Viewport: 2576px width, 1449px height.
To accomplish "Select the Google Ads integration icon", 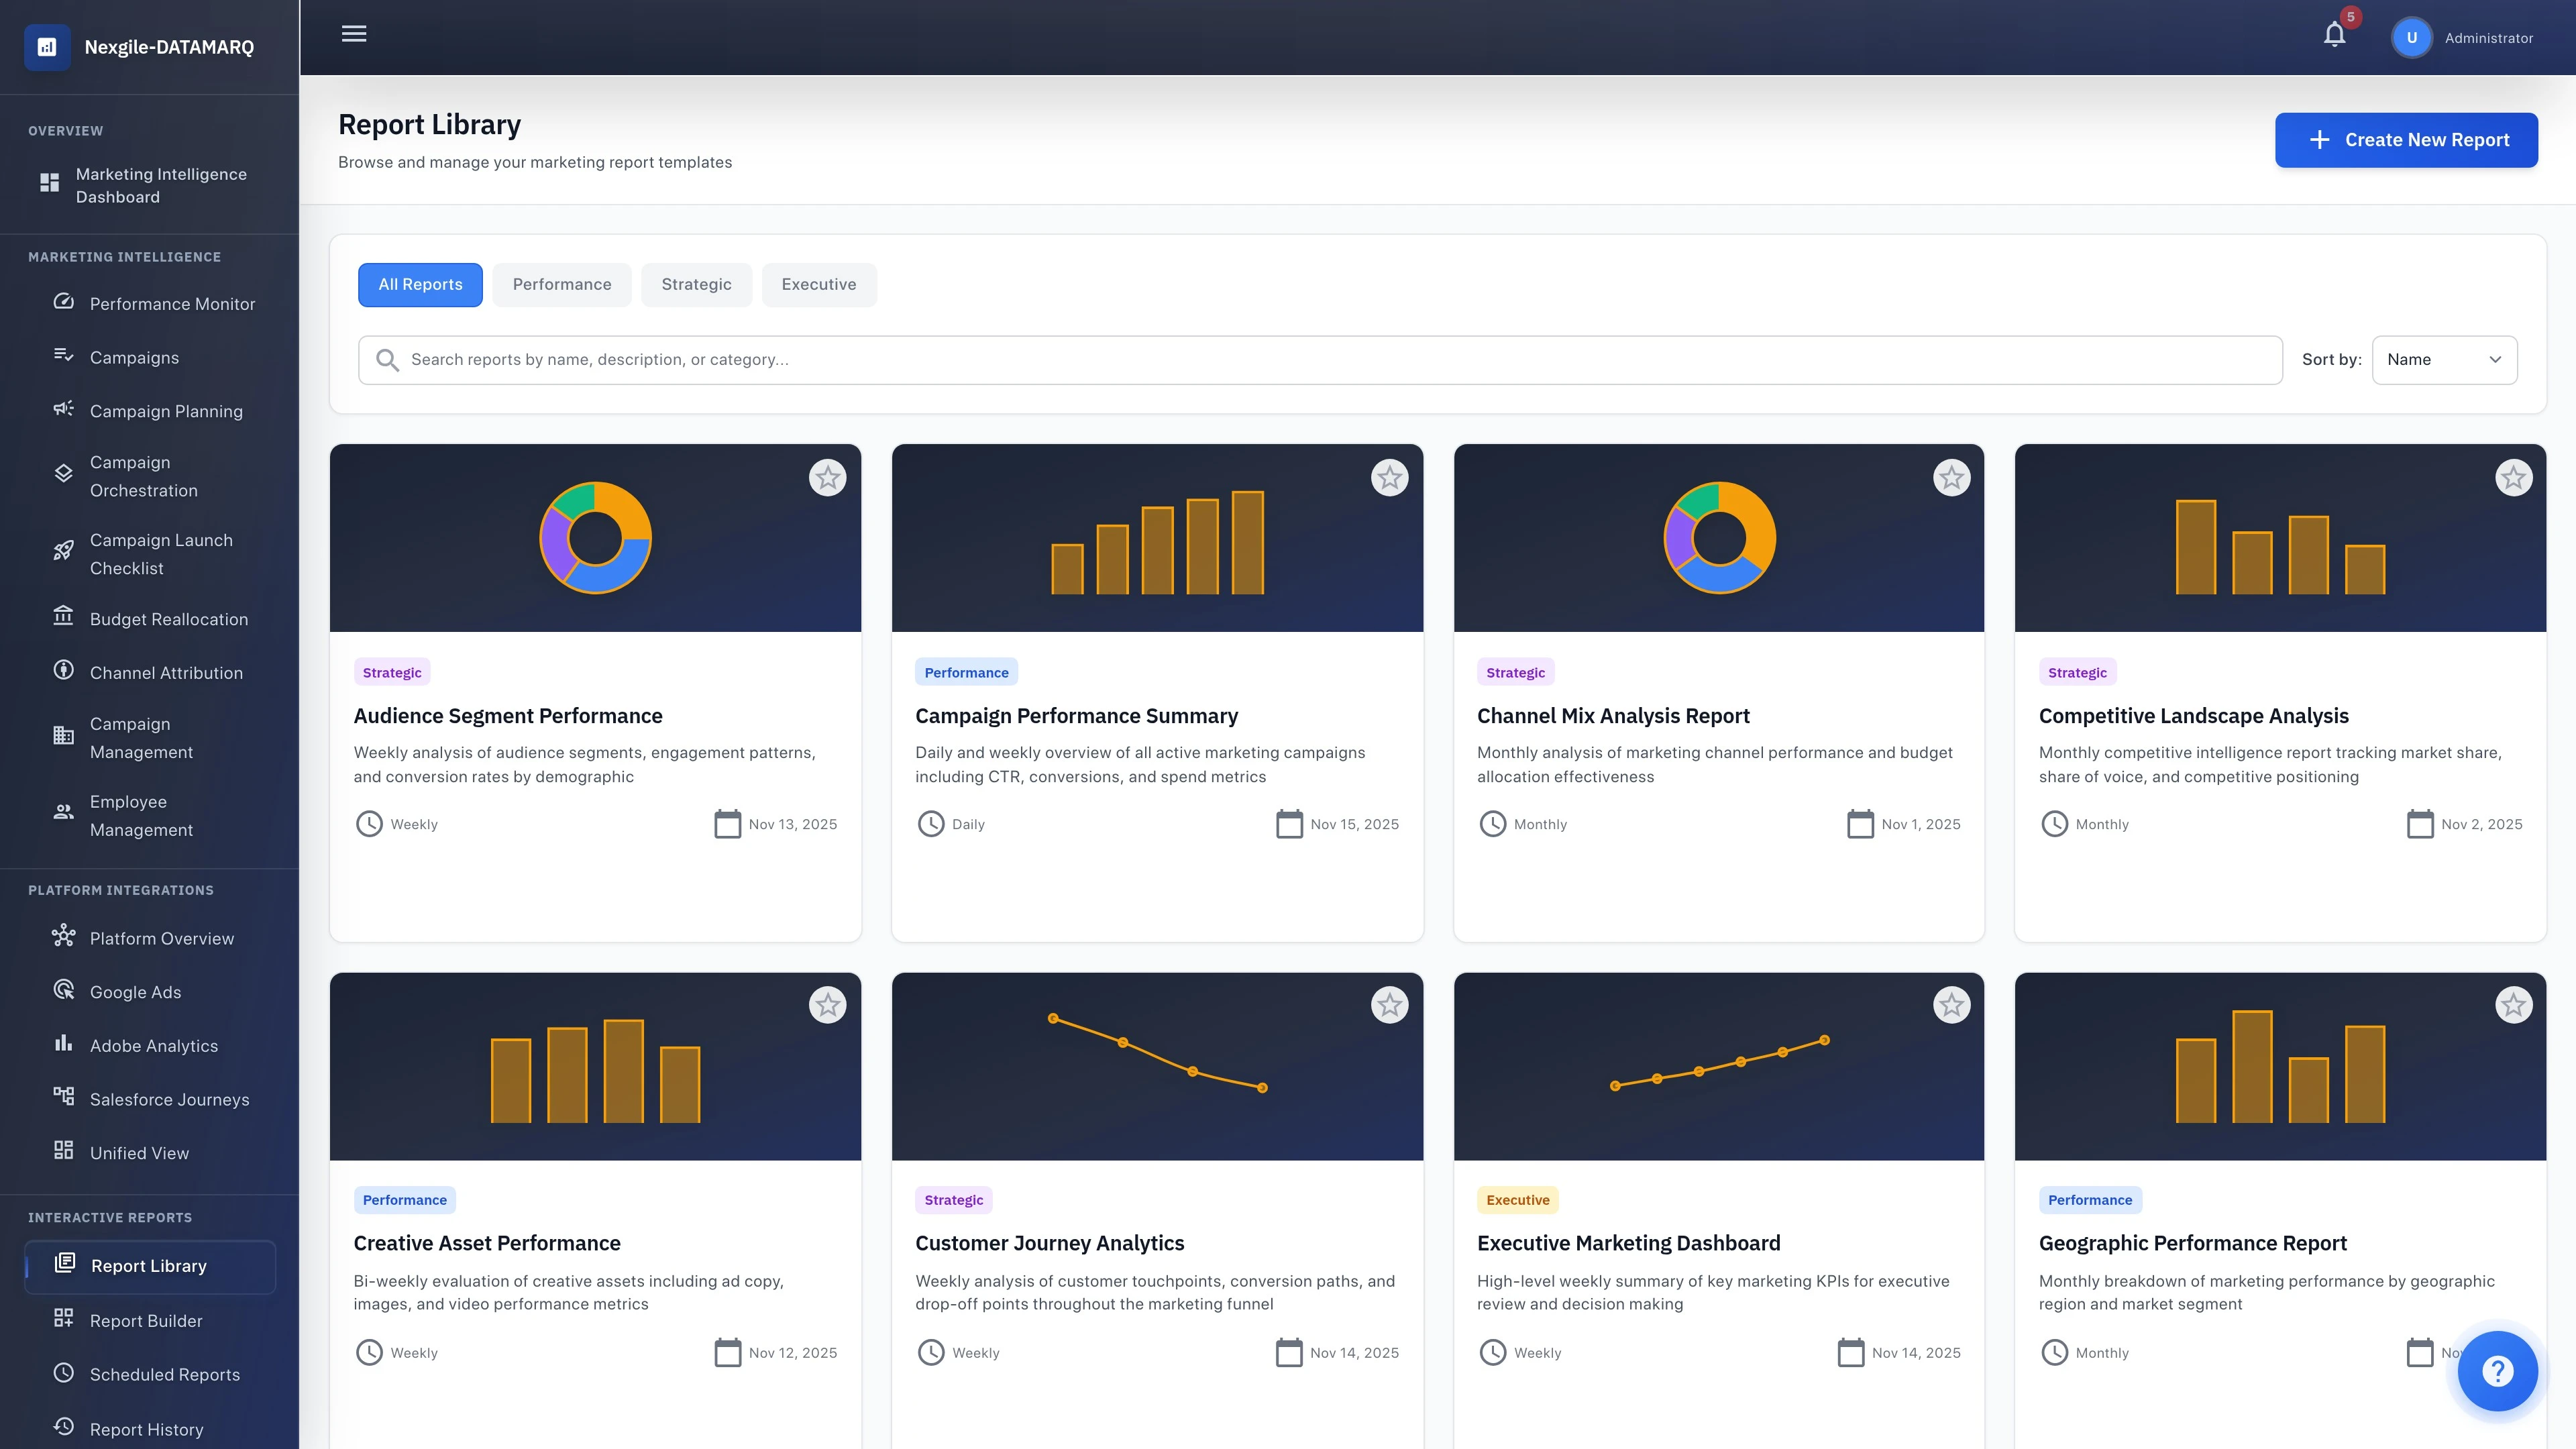I will (64, 990).
